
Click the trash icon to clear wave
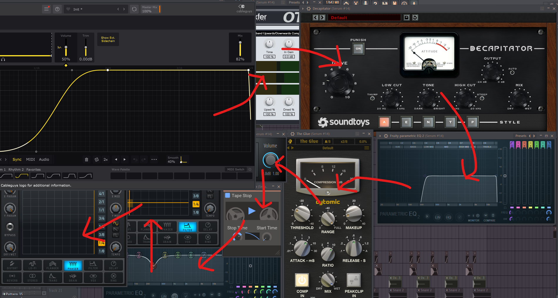tap(86, 160)
